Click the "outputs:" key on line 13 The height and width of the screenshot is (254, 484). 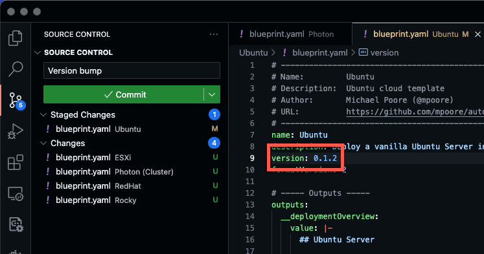(290, 205)
